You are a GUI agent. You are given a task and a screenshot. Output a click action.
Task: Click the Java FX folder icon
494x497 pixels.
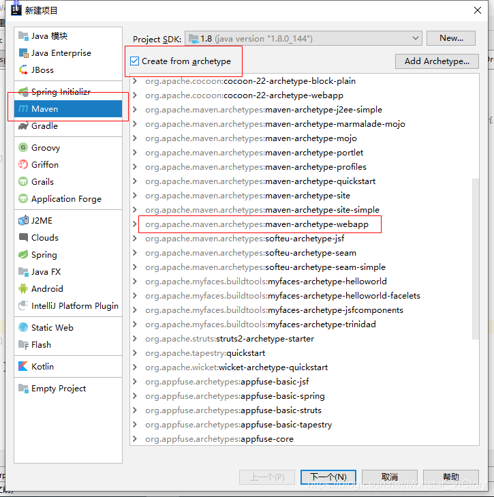click(x=23, y=271)
